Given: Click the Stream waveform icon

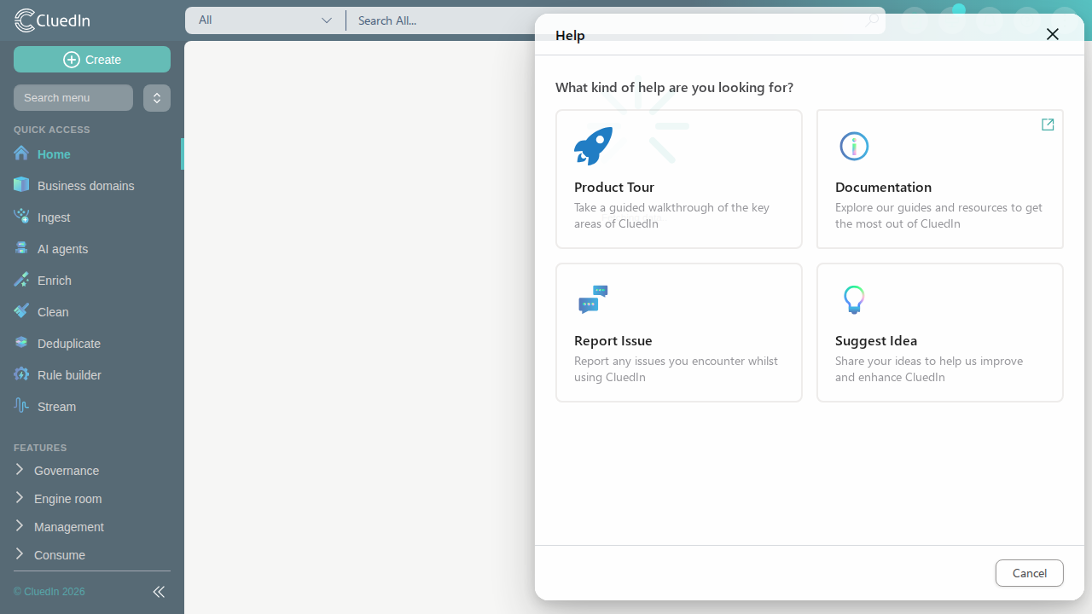Looking at the screenshot, I should (21, 406).
